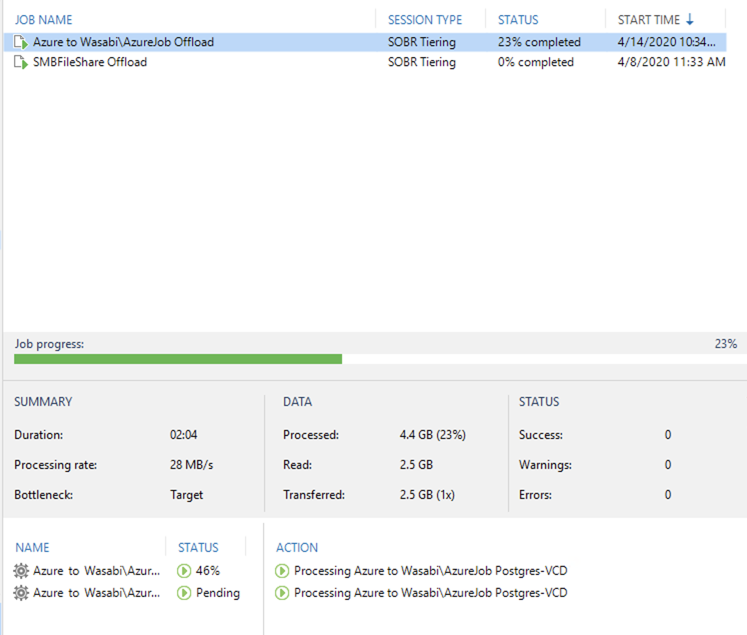This screenshot has width=747, height=635.
Task: Click the green job progress bar
Action: 178,359
